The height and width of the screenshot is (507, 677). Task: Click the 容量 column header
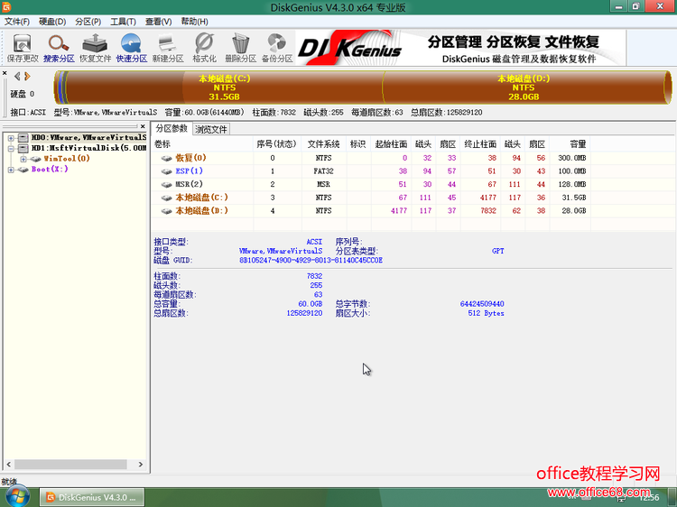tap(570, 144)
